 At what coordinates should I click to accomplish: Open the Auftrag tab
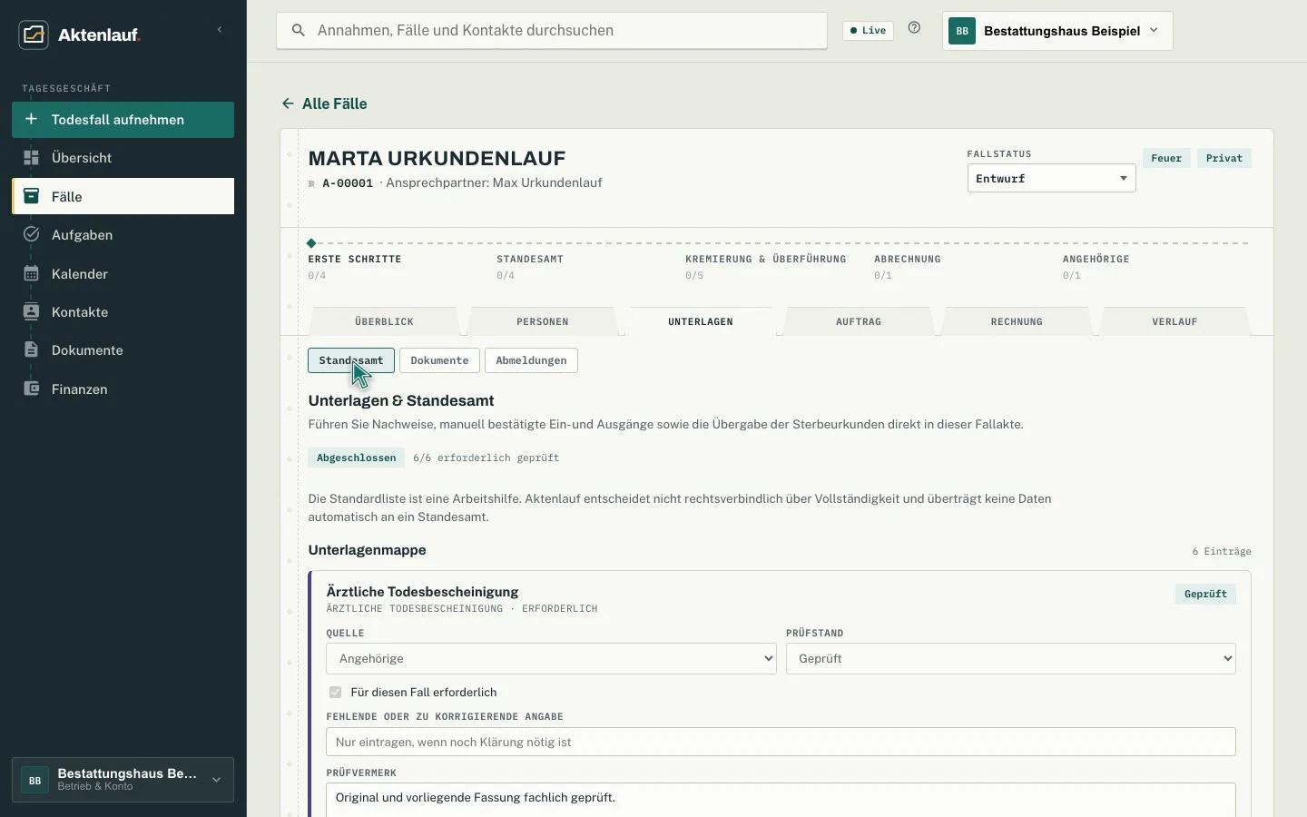pyautogui.click(x=859, y=321)
